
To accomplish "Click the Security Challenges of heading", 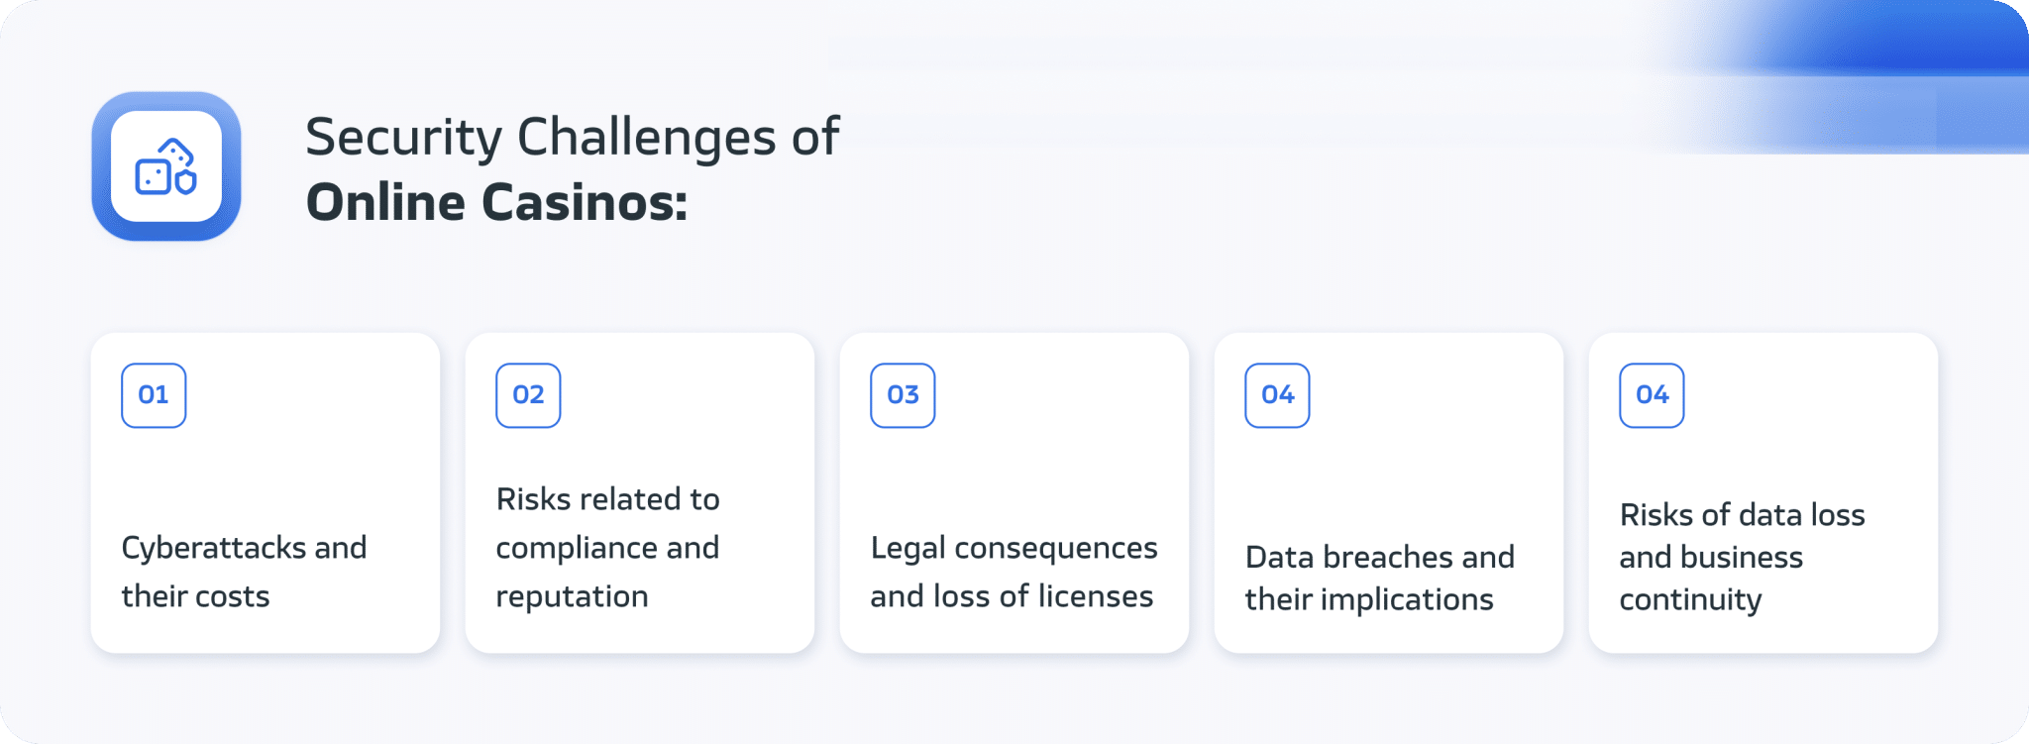I will 572,137.
